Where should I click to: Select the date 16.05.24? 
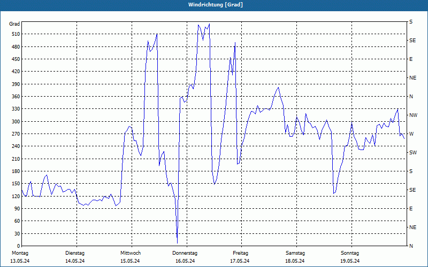pyautogui.click(x=185, y=261)
